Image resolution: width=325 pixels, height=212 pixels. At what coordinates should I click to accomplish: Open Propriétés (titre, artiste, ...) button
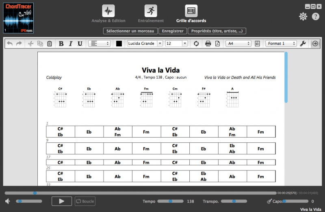coord(217,31)
